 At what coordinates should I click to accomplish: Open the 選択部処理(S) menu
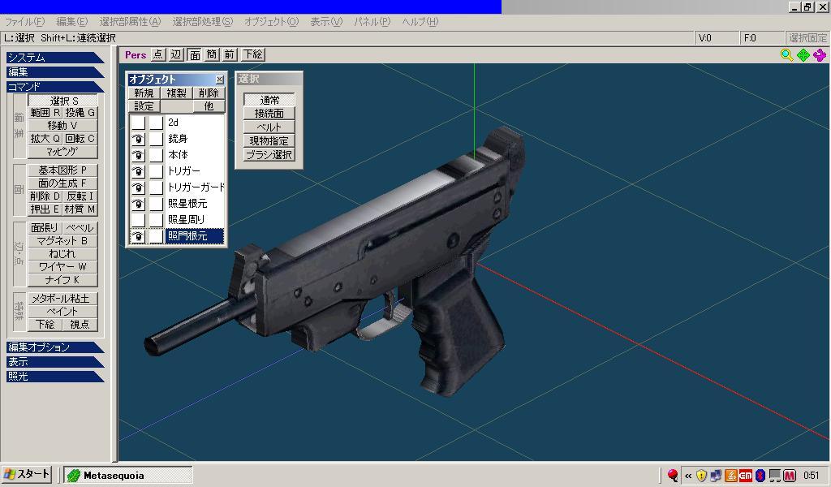click(202, 22)
